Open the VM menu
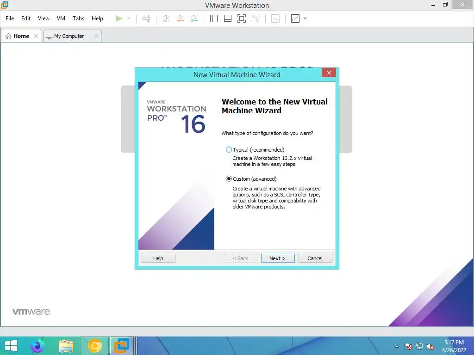 [x=61, y=18]
